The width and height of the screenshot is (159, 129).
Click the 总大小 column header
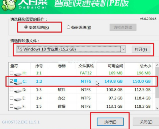pyautogui.click(x=145, y=66)
